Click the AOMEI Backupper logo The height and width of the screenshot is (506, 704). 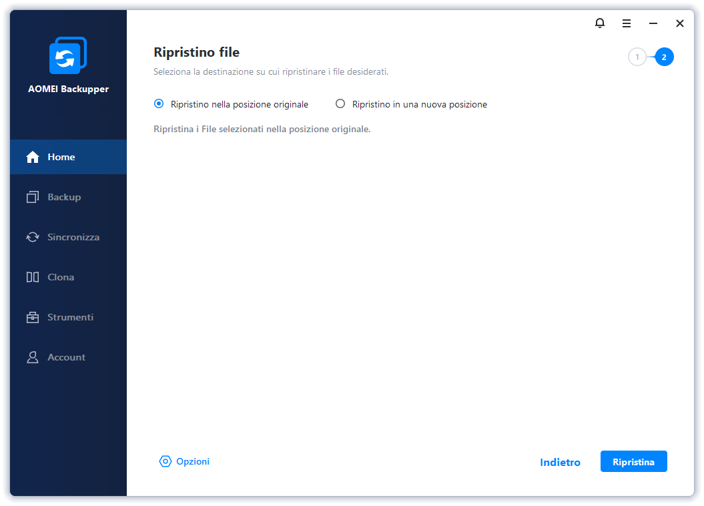coord(68,56)
